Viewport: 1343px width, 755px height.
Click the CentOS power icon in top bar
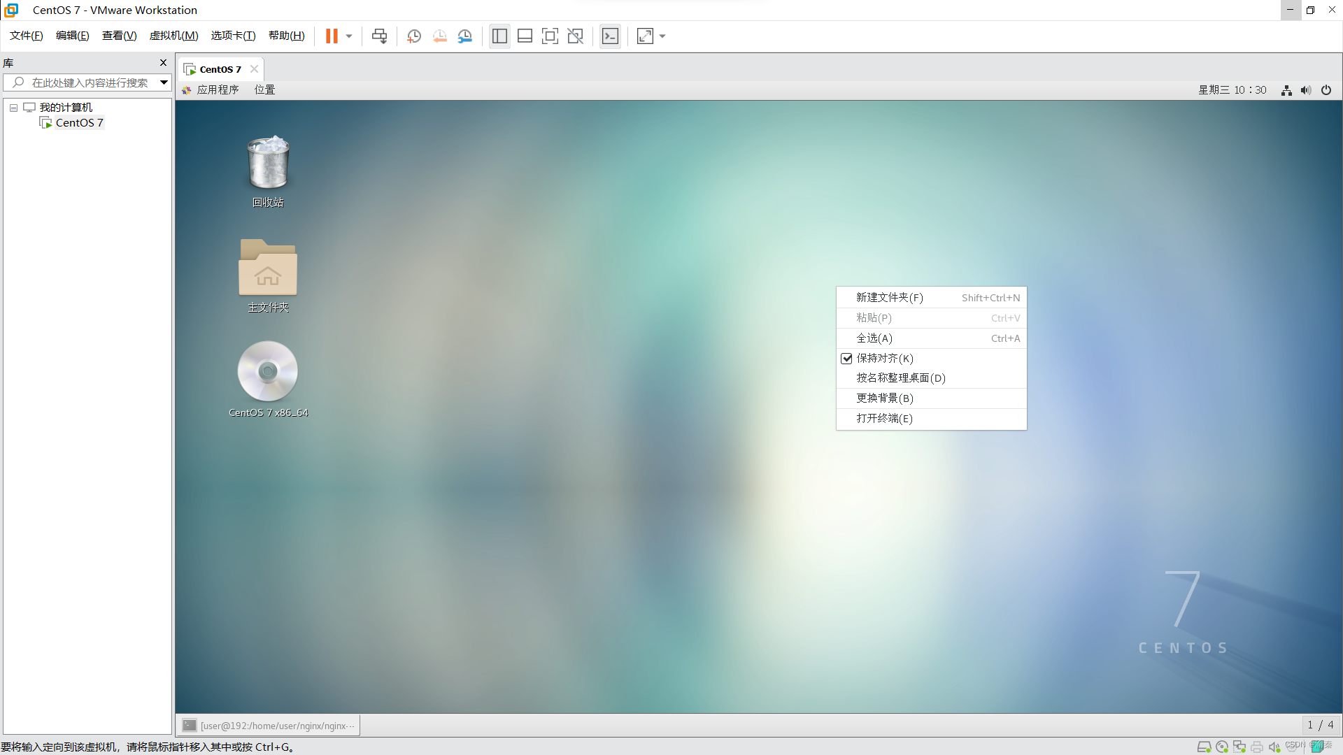point(1326,90)
